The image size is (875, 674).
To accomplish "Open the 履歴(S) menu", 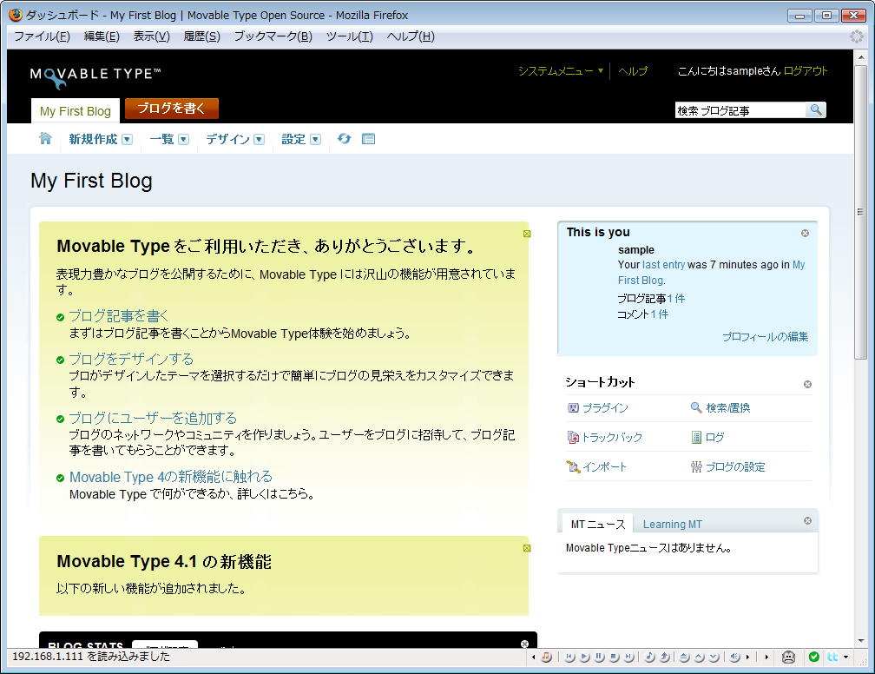I will pyautogui.click(x=201, y=36).
